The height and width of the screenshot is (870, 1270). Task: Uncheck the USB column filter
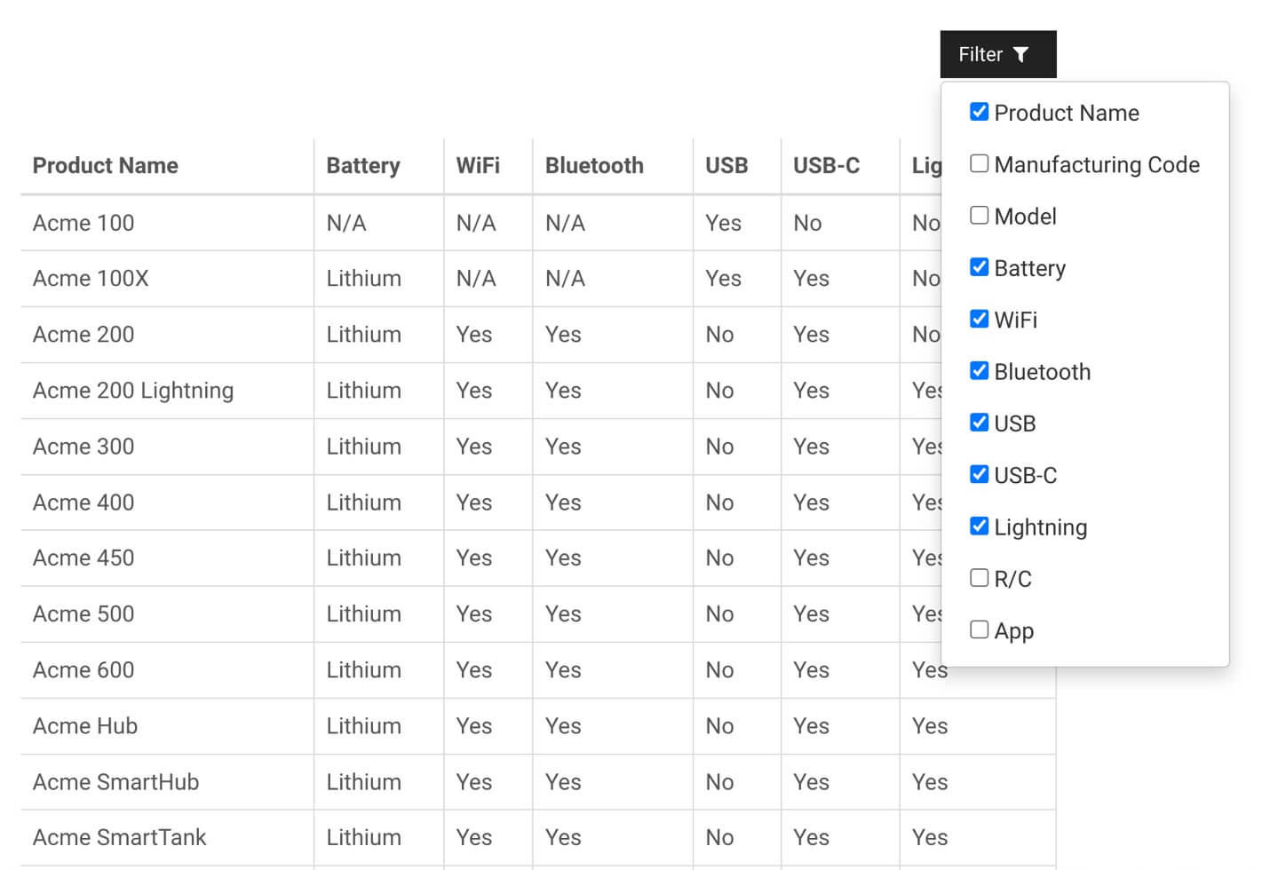[979, 422]
